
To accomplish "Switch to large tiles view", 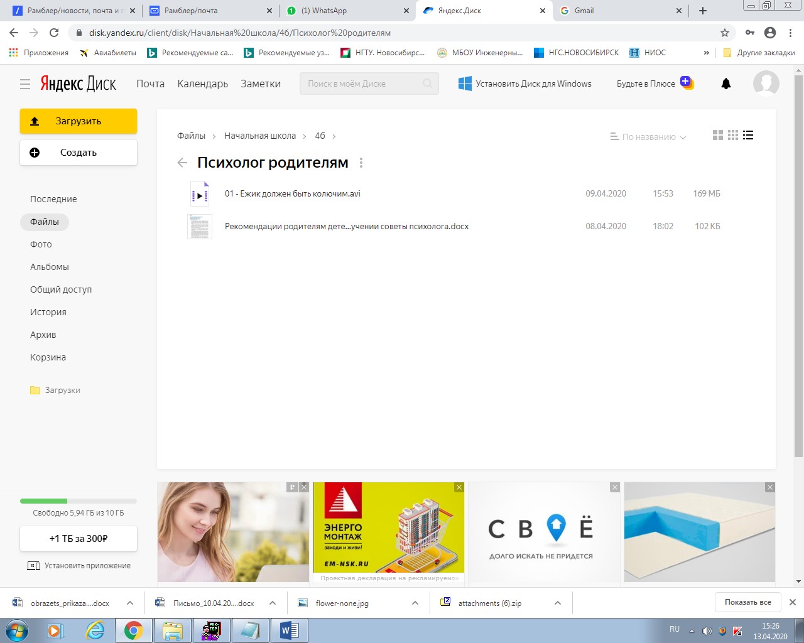I will point(718,136).
